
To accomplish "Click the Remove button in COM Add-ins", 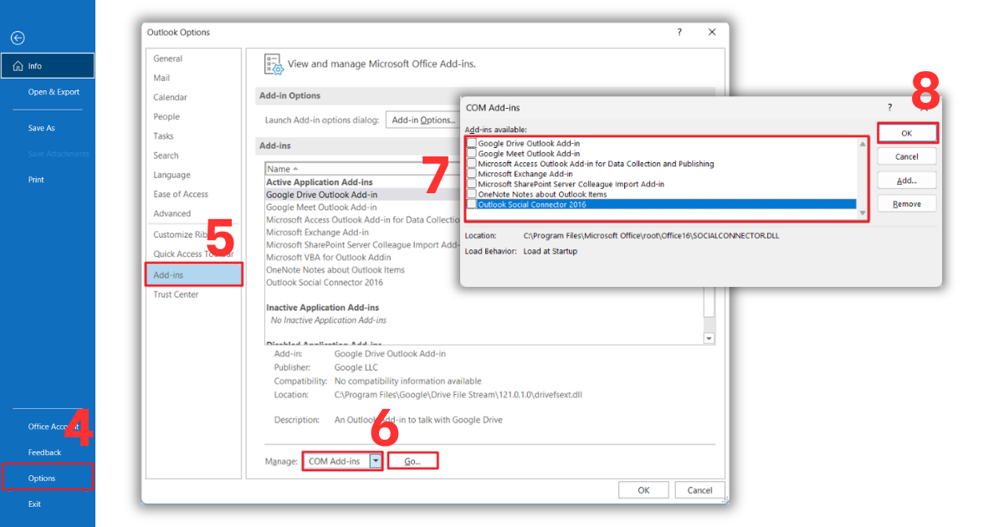I will click(x=906, y=204).
